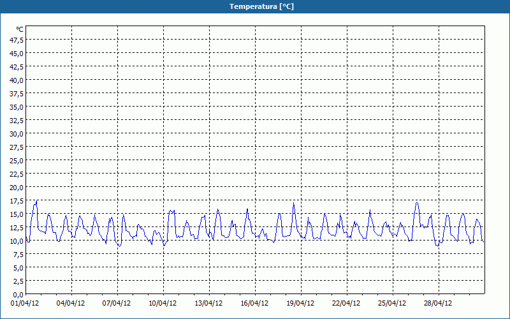Select the 22,5 y-axis value
Viewport: 510px width, 319px height.
17,174
